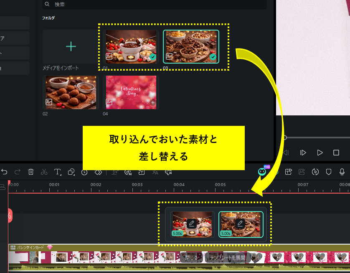Delete the selected clip with trash icon
350x273 pixels.
[30, 172]
